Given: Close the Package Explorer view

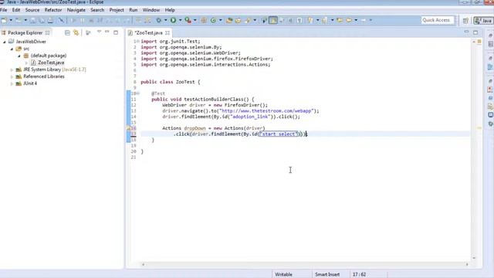Looking at the screenshot, I should pos(47,32).
